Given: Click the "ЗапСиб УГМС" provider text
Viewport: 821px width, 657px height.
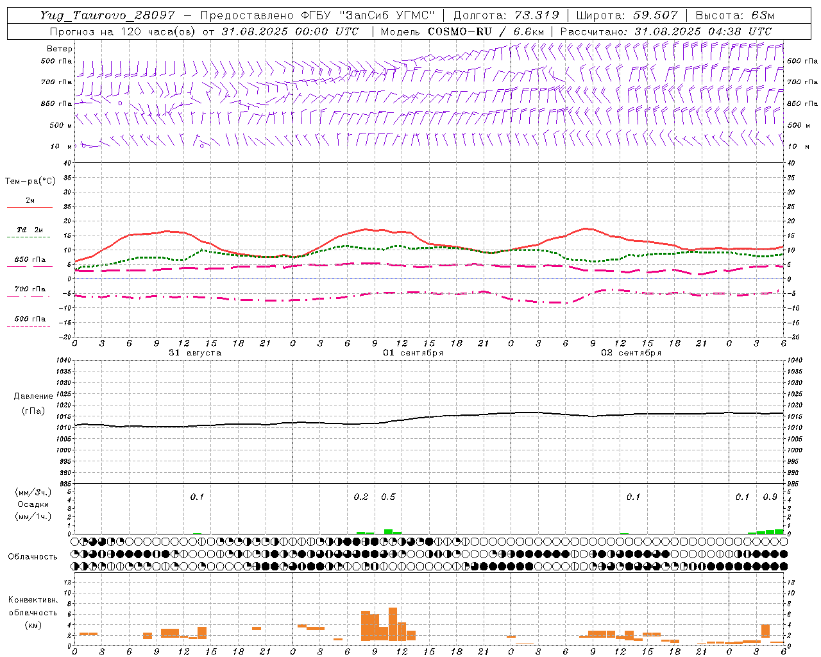Looking at the screenshot, I should [386, 15].
